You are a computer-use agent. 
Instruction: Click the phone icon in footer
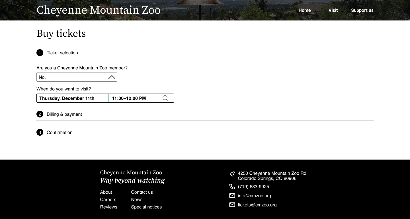(x=232, y=187)
